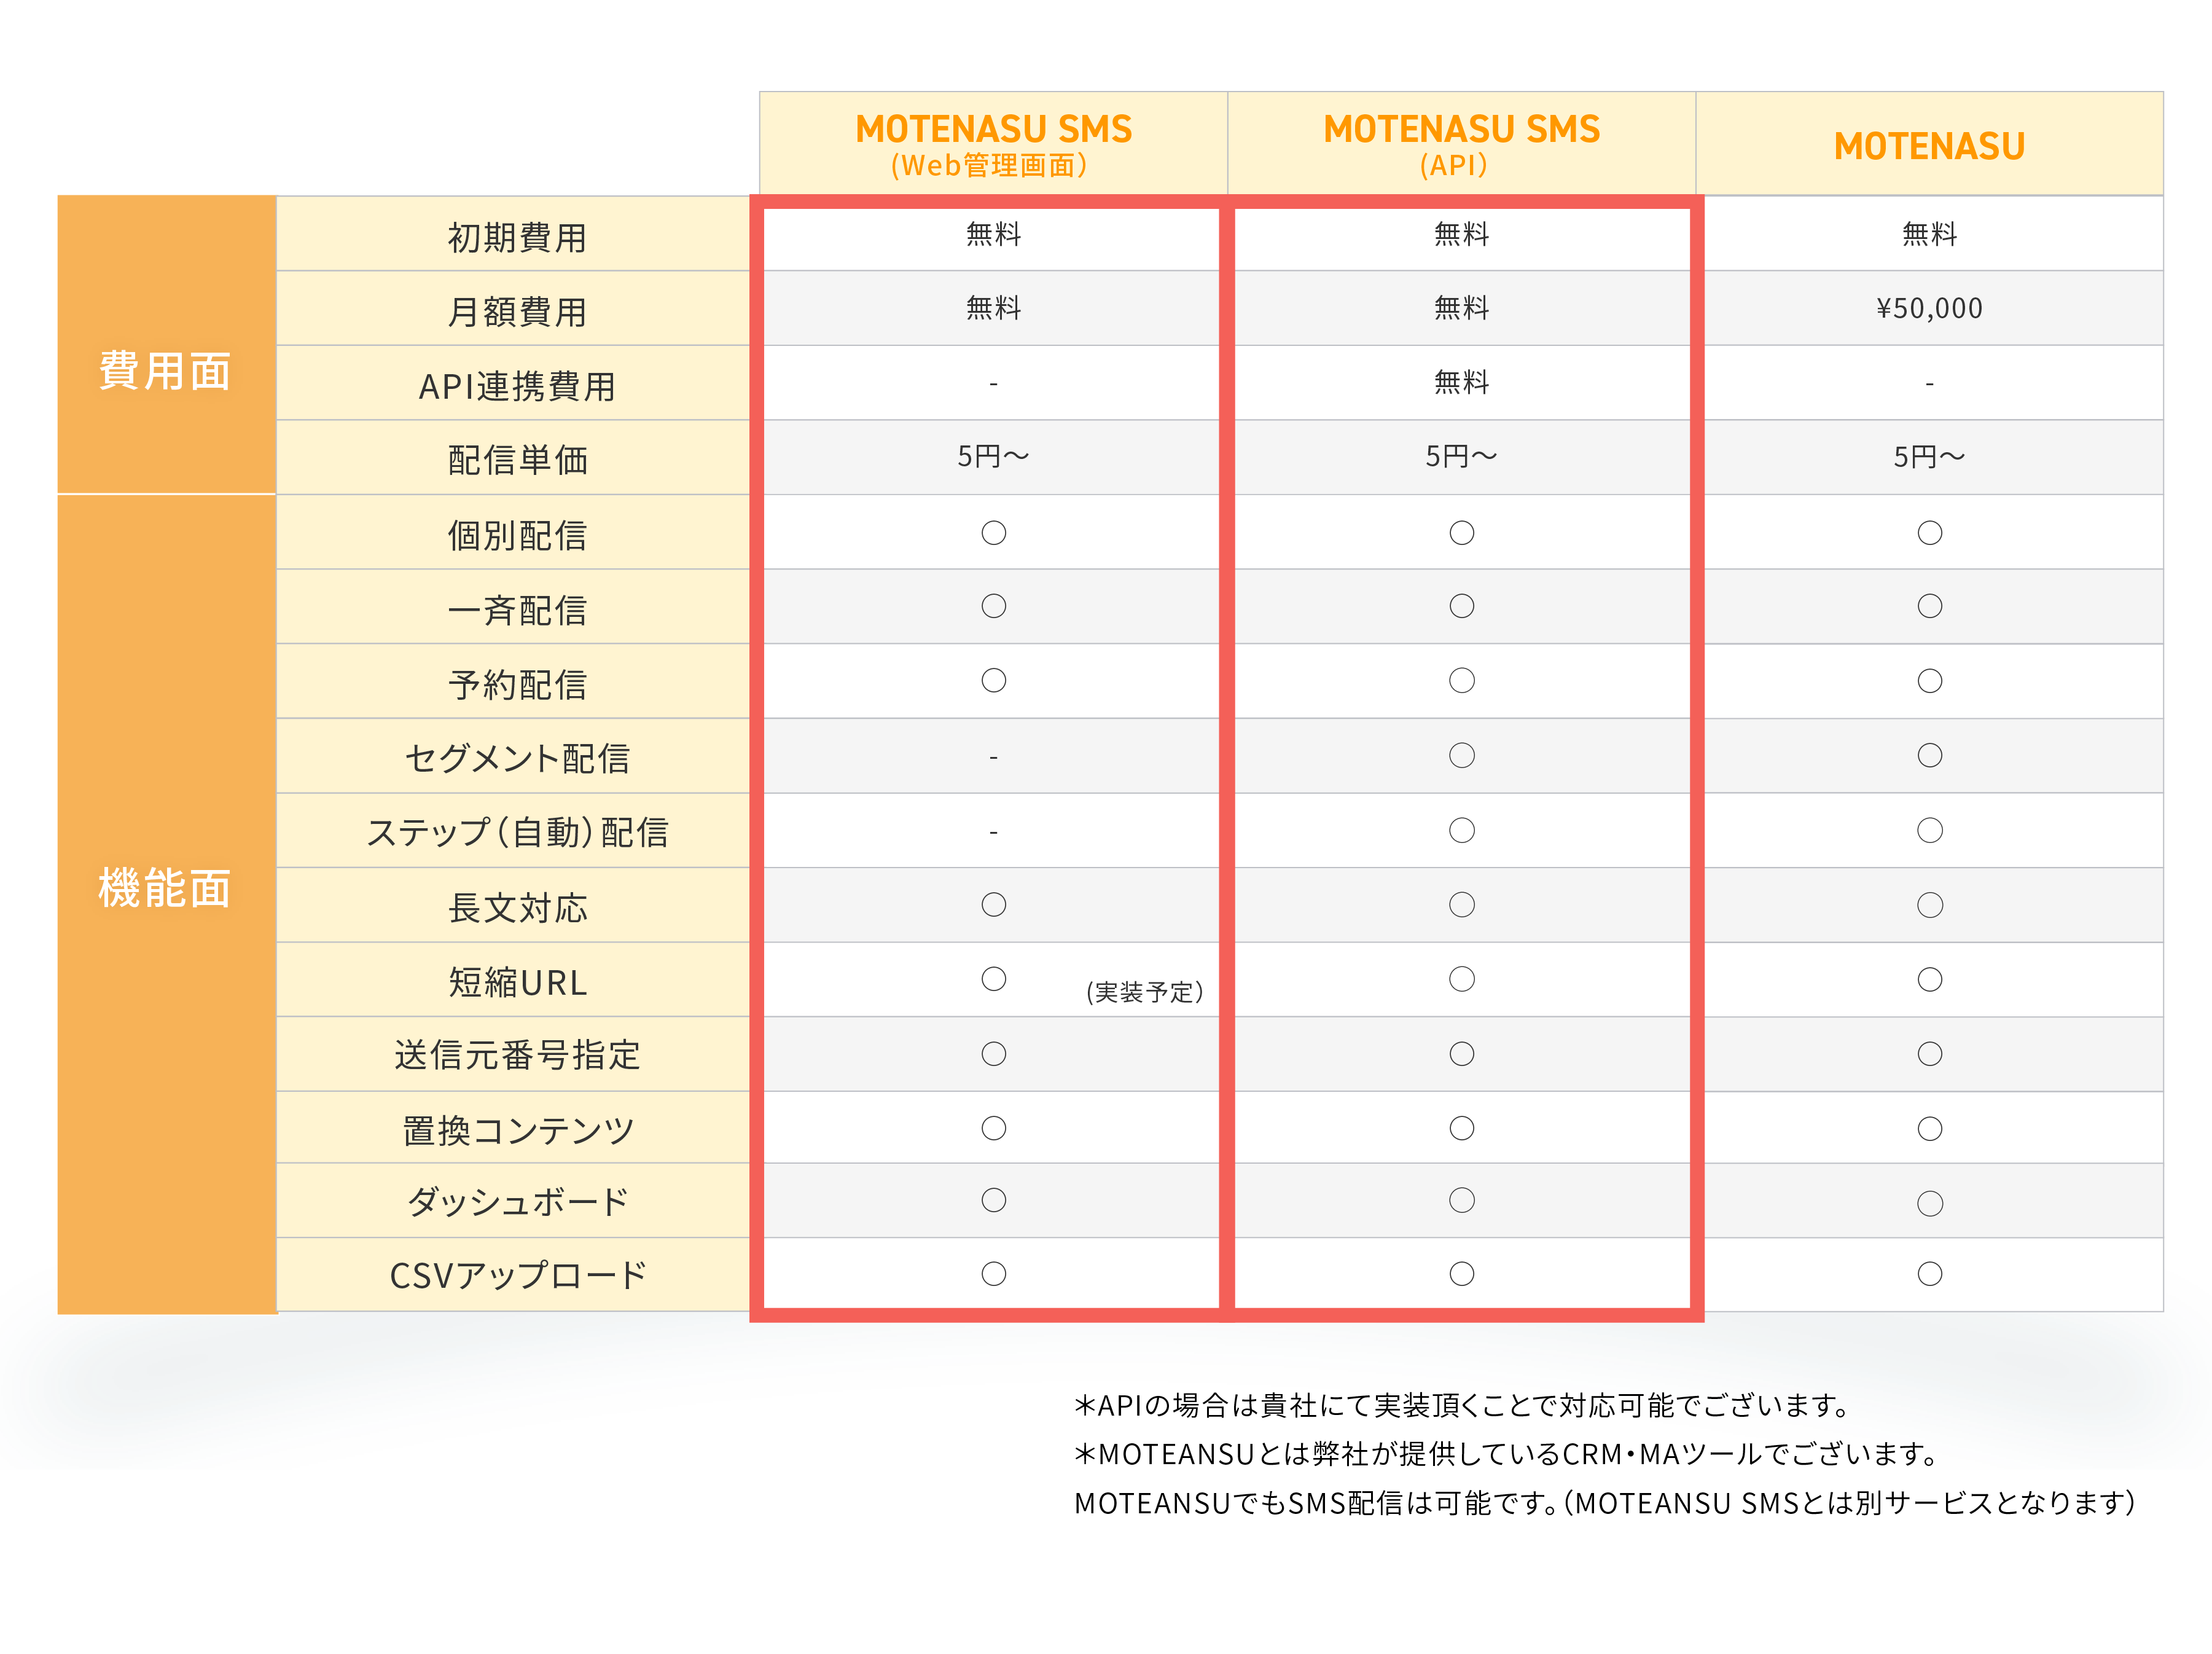
Task: Click the circle for 送信元番号指定 under MOTENASU
Action: click(x=1929, y=1054)
